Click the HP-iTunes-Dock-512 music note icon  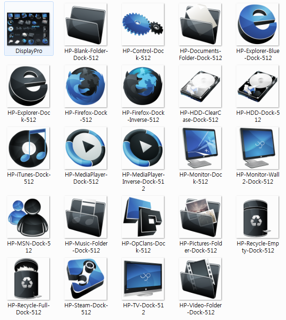click(28, 148)
